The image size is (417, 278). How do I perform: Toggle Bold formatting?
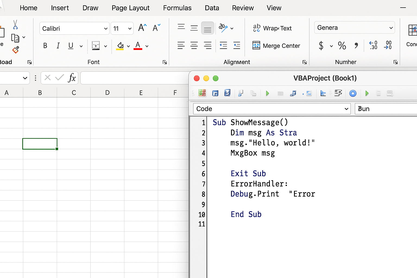pos(45,46)
